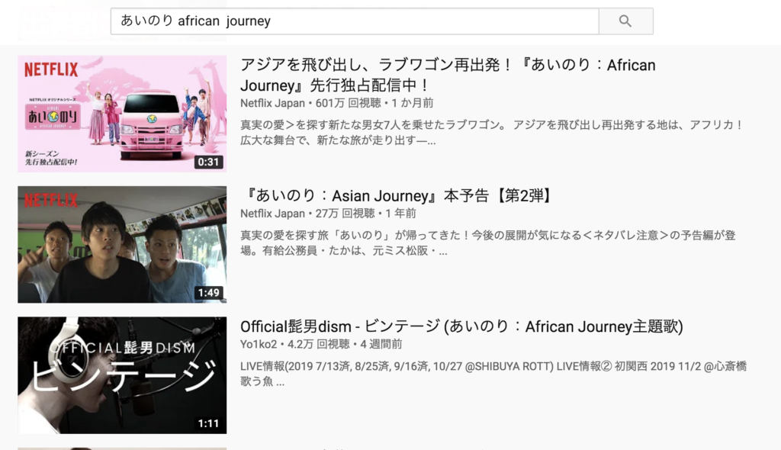Click description starting 真実の愛＞を探す新たな男女7人

click(x=492, y=133)
